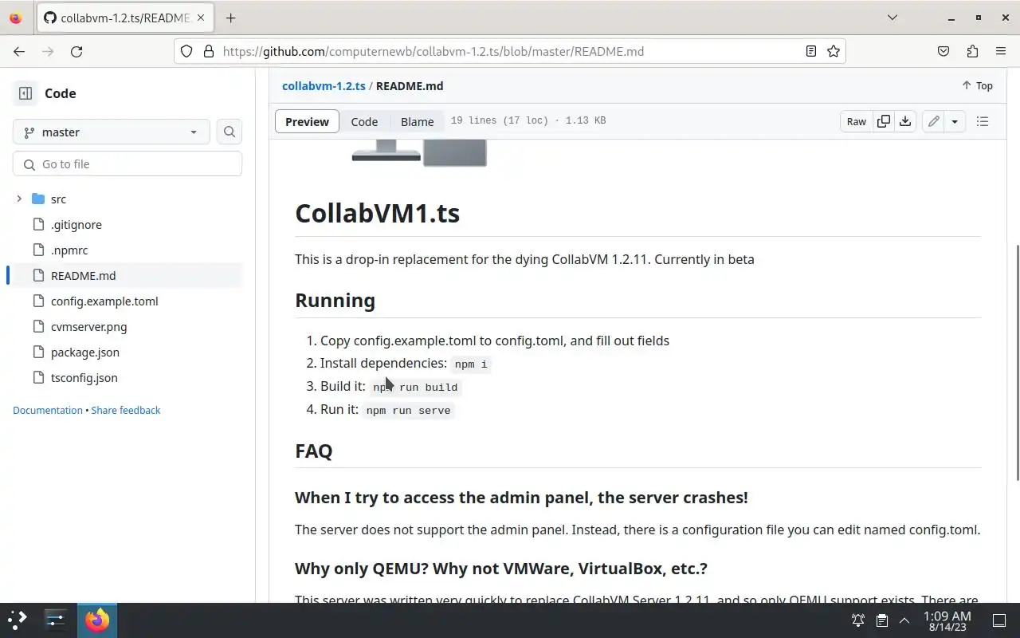Switch to Code tab
1020x638 pixels.
click(364, 121)
